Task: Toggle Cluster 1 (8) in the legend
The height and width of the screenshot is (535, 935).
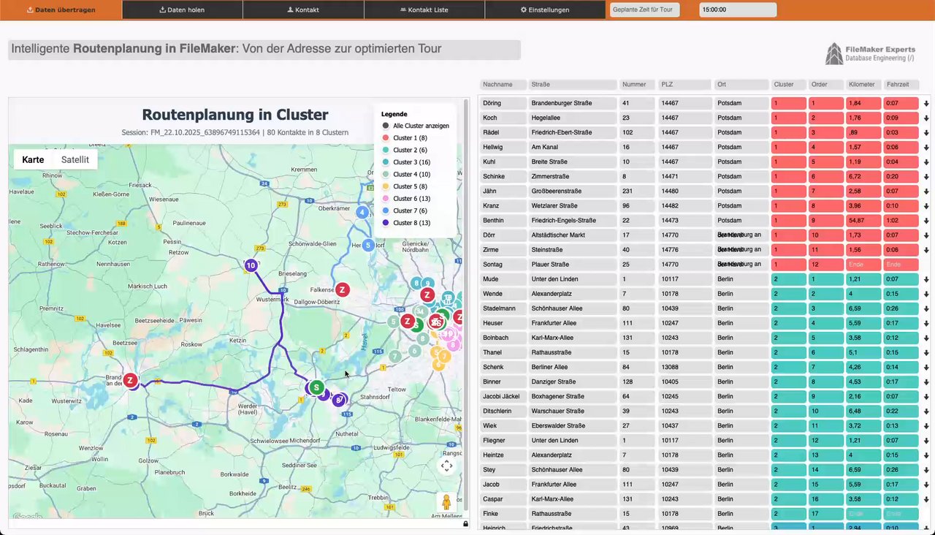Action: click(409, 138)
